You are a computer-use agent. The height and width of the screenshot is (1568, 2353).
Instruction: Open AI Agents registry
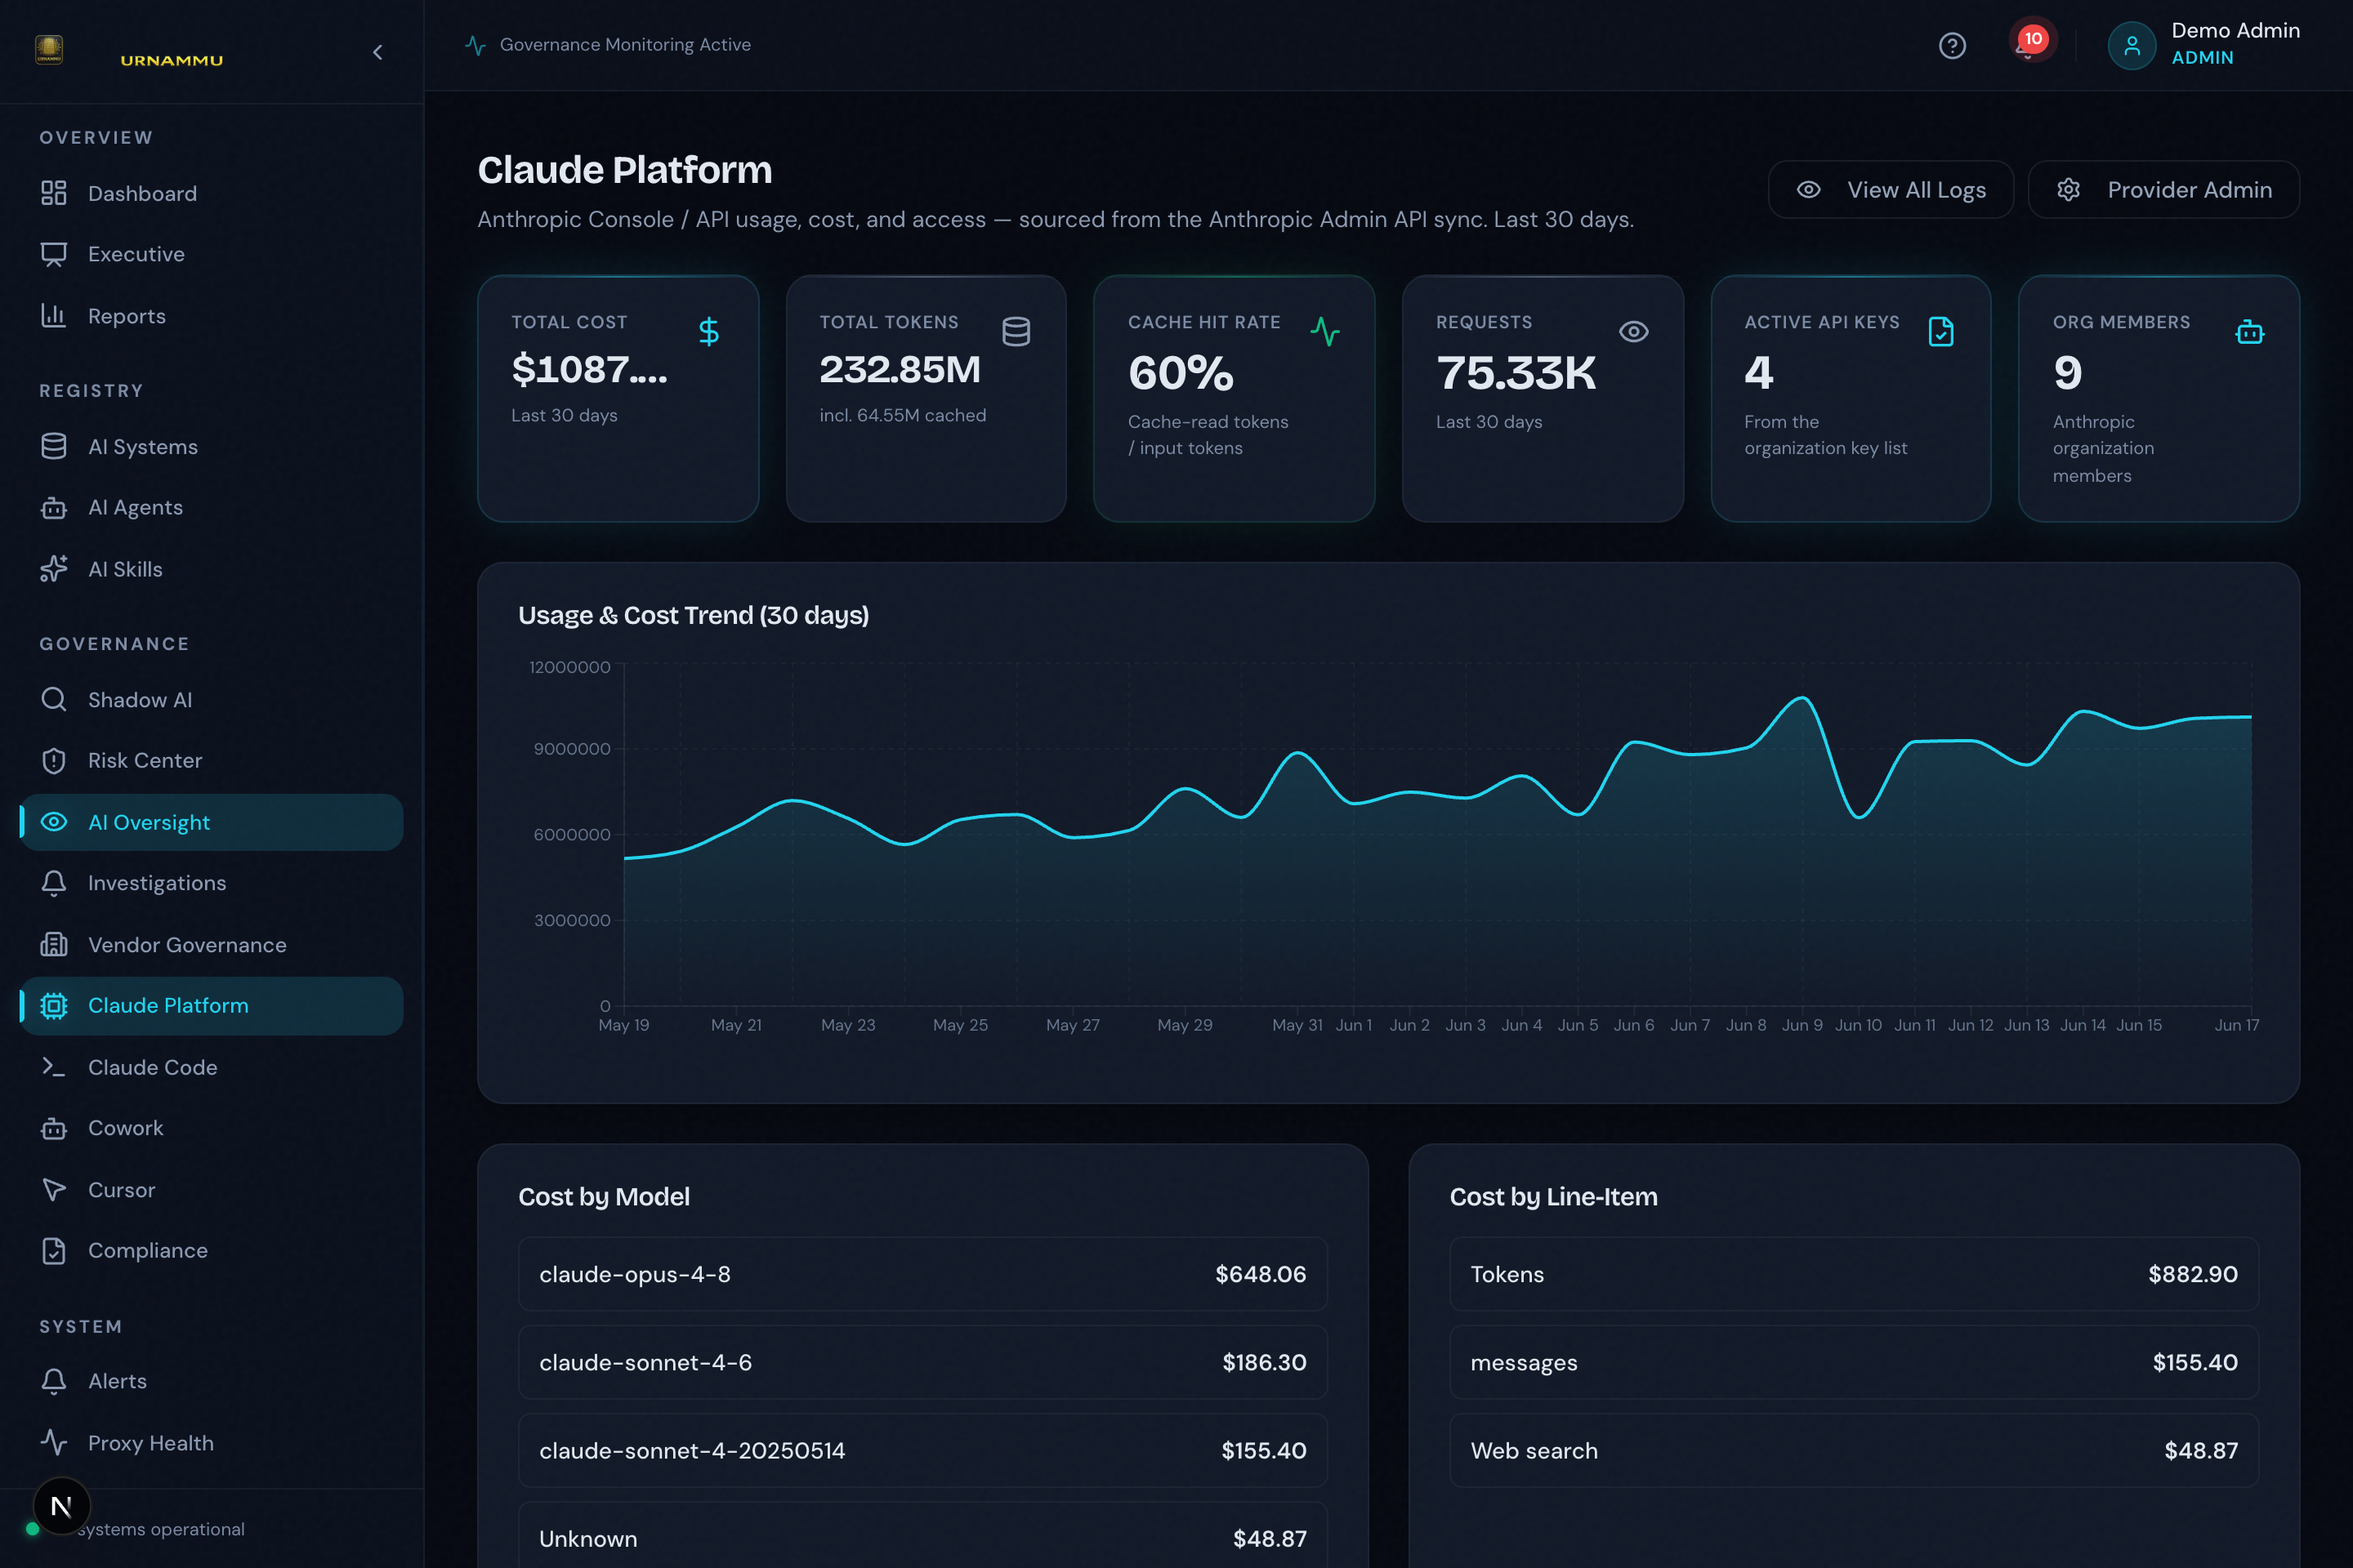pos(211,508)
